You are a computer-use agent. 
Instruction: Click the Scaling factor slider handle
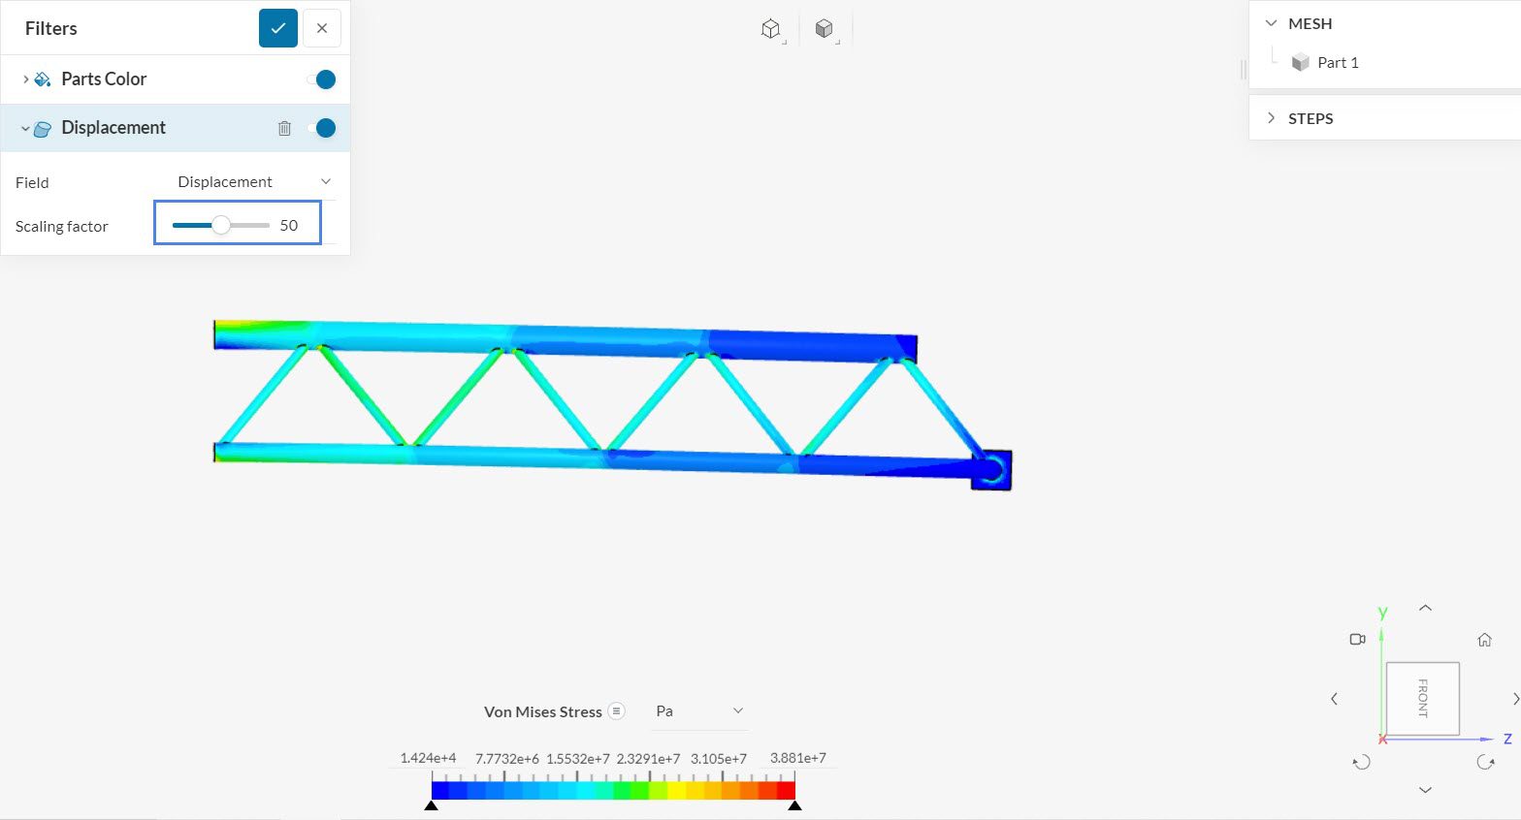click(221, 225)
